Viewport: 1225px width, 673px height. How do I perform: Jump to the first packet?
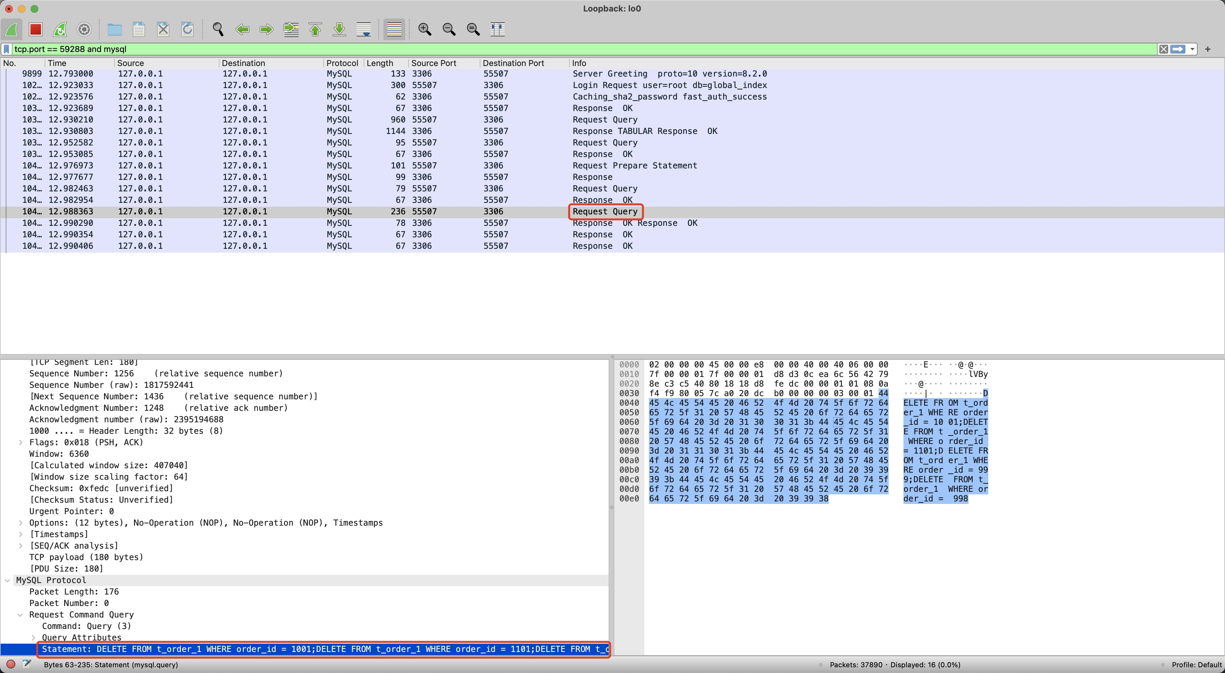pyautogui.click(x=315, y=29)
